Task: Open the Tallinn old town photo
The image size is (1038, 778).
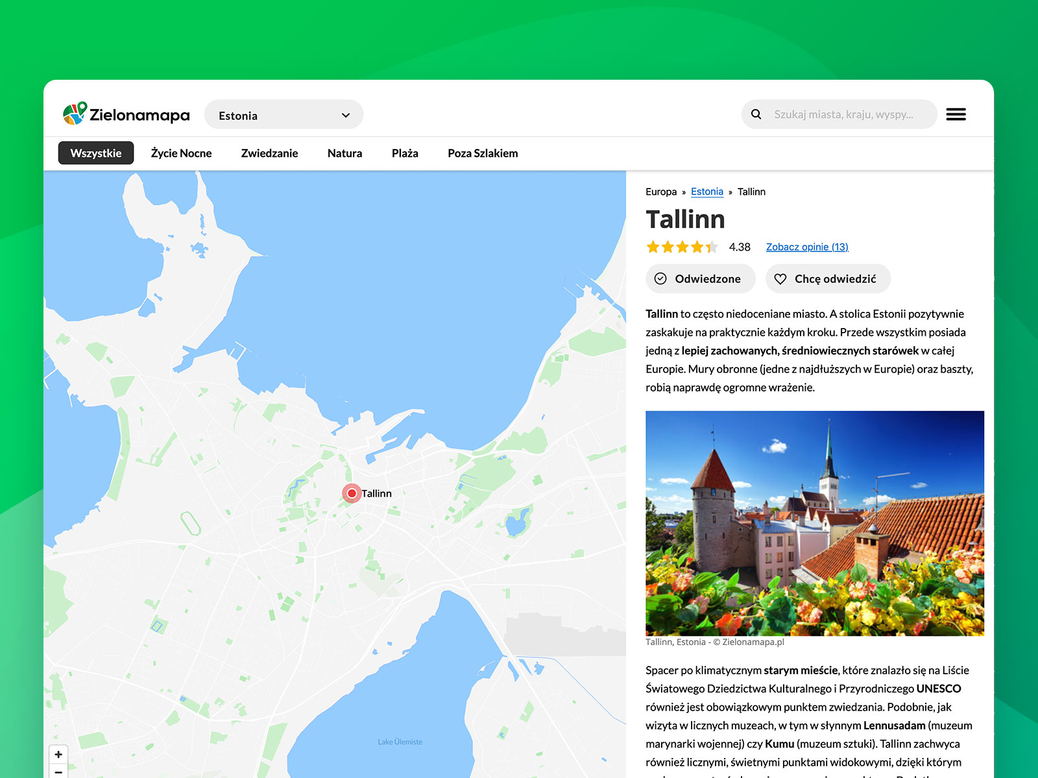Action: point(815,523)
